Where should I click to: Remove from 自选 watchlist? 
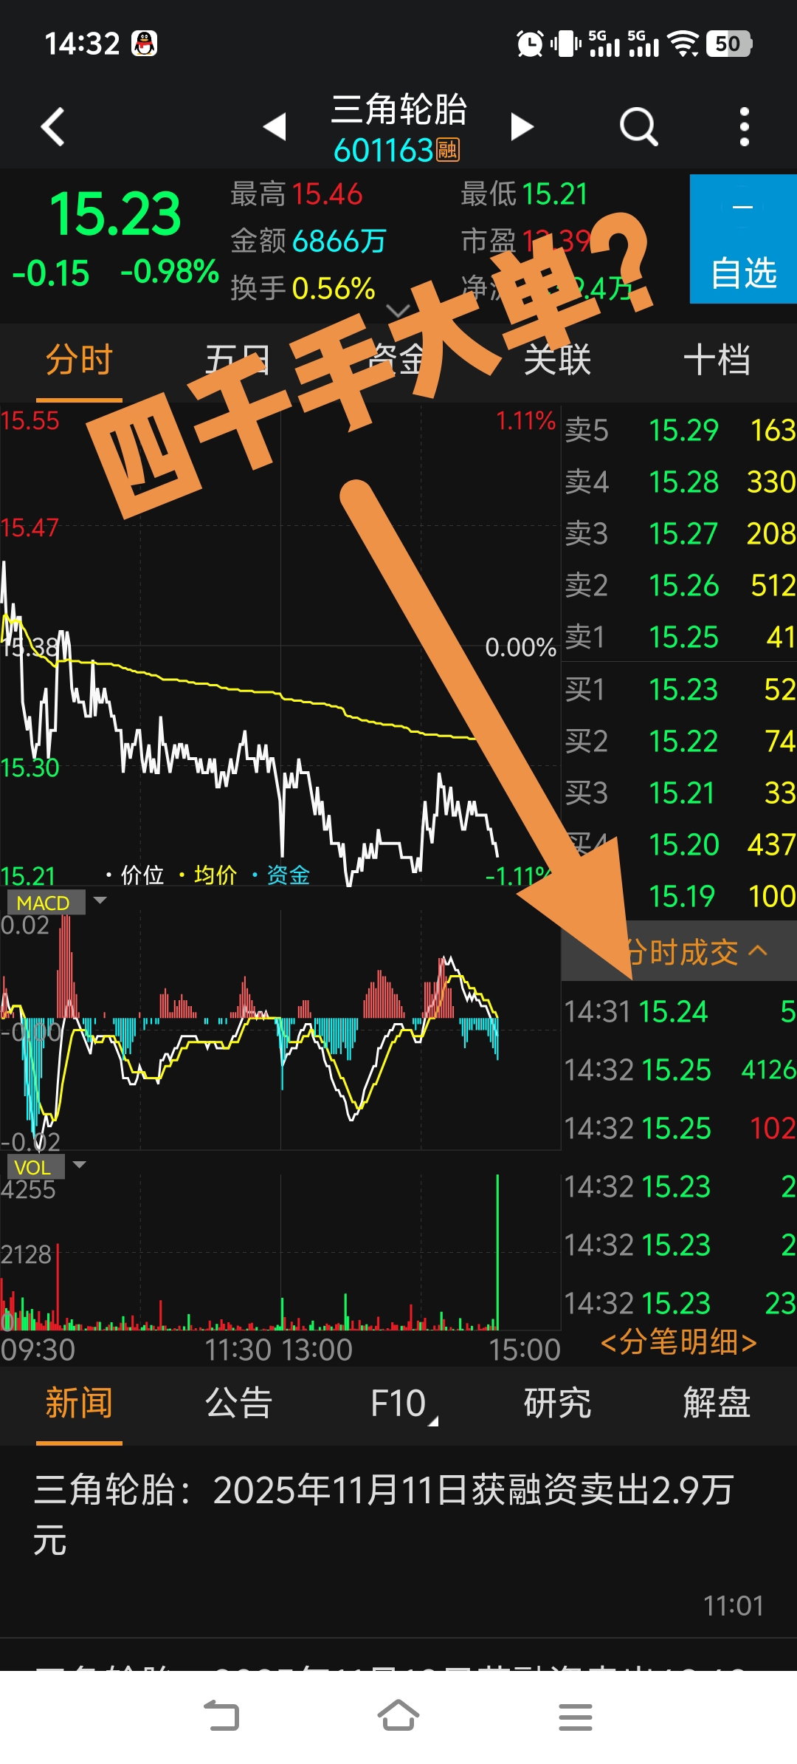(x=743, y=239)
